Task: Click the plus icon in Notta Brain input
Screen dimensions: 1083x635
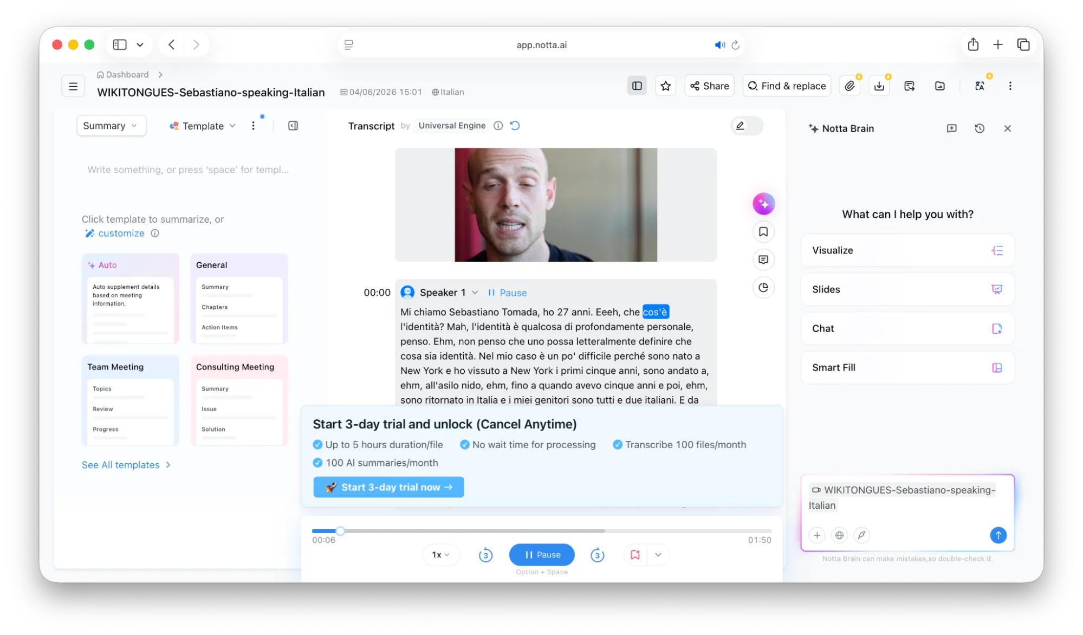Action: click(817, 535)
